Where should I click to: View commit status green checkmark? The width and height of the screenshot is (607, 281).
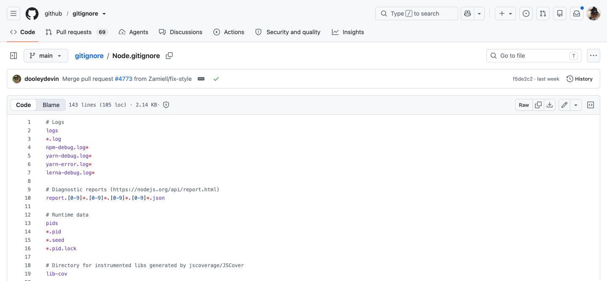point(216,79)
